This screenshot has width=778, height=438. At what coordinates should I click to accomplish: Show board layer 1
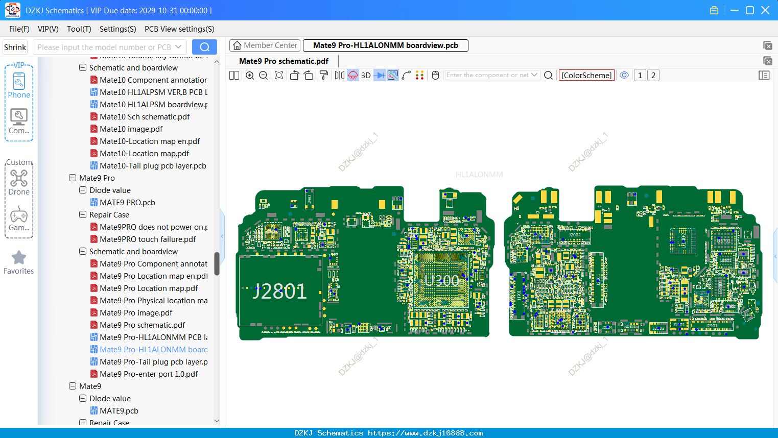[640, 75]
